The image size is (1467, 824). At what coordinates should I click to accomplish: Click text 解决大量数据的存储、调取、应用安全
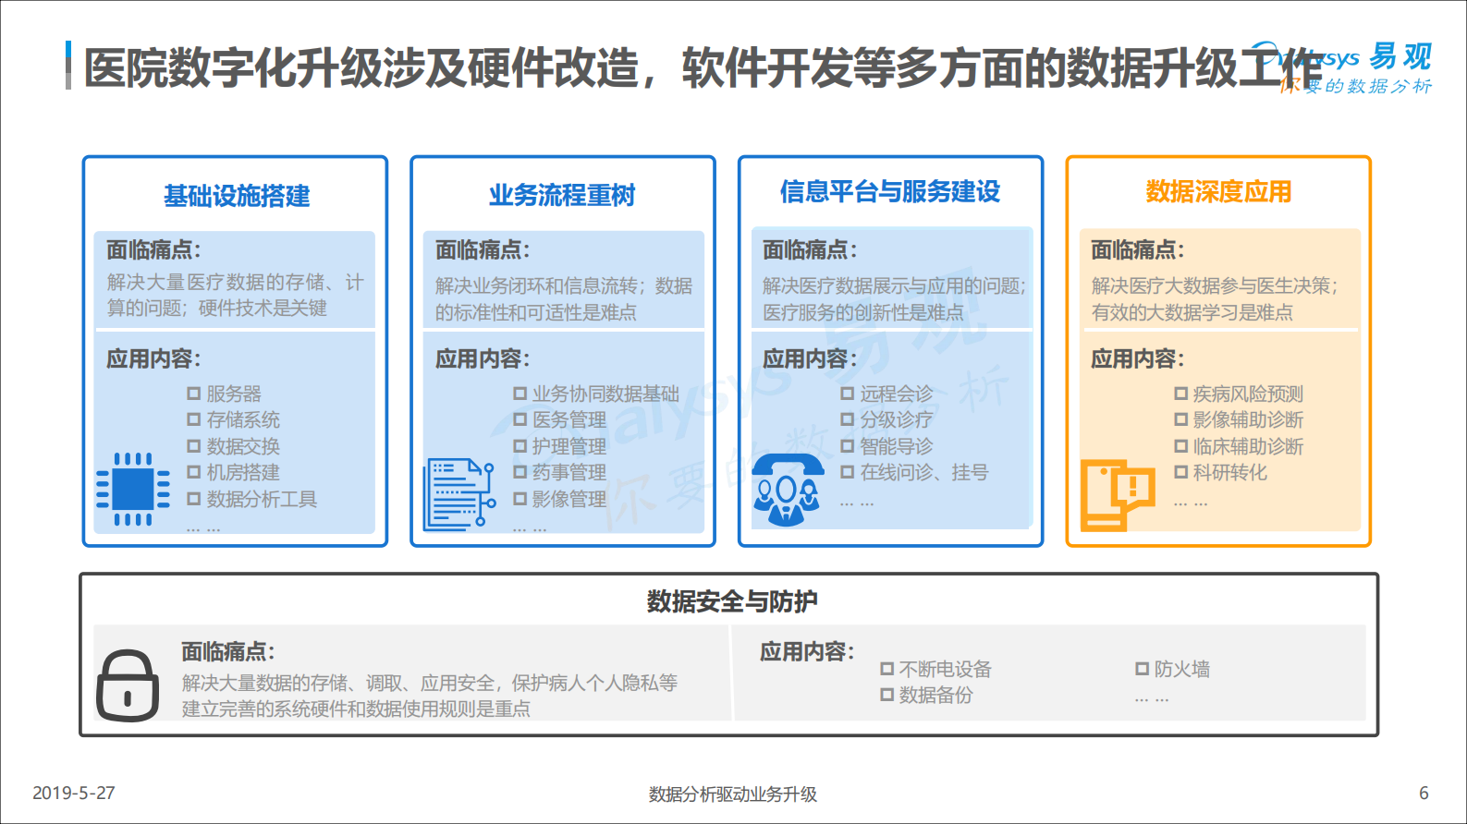pos(341,683)
